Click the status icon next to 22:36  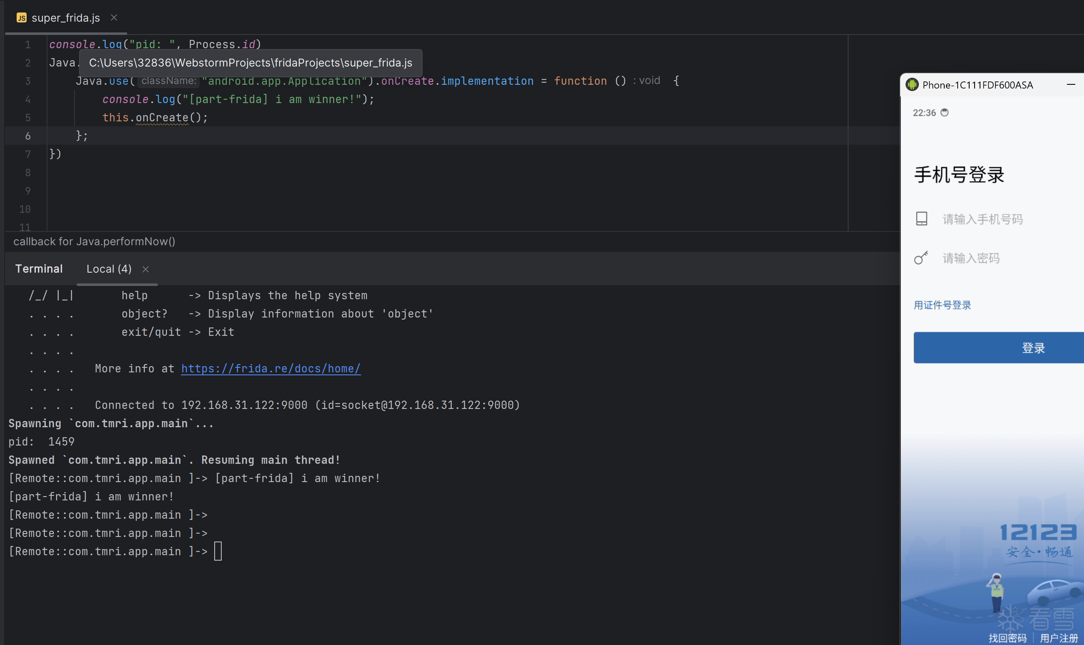pyautogui.click(x=944, y=113)
